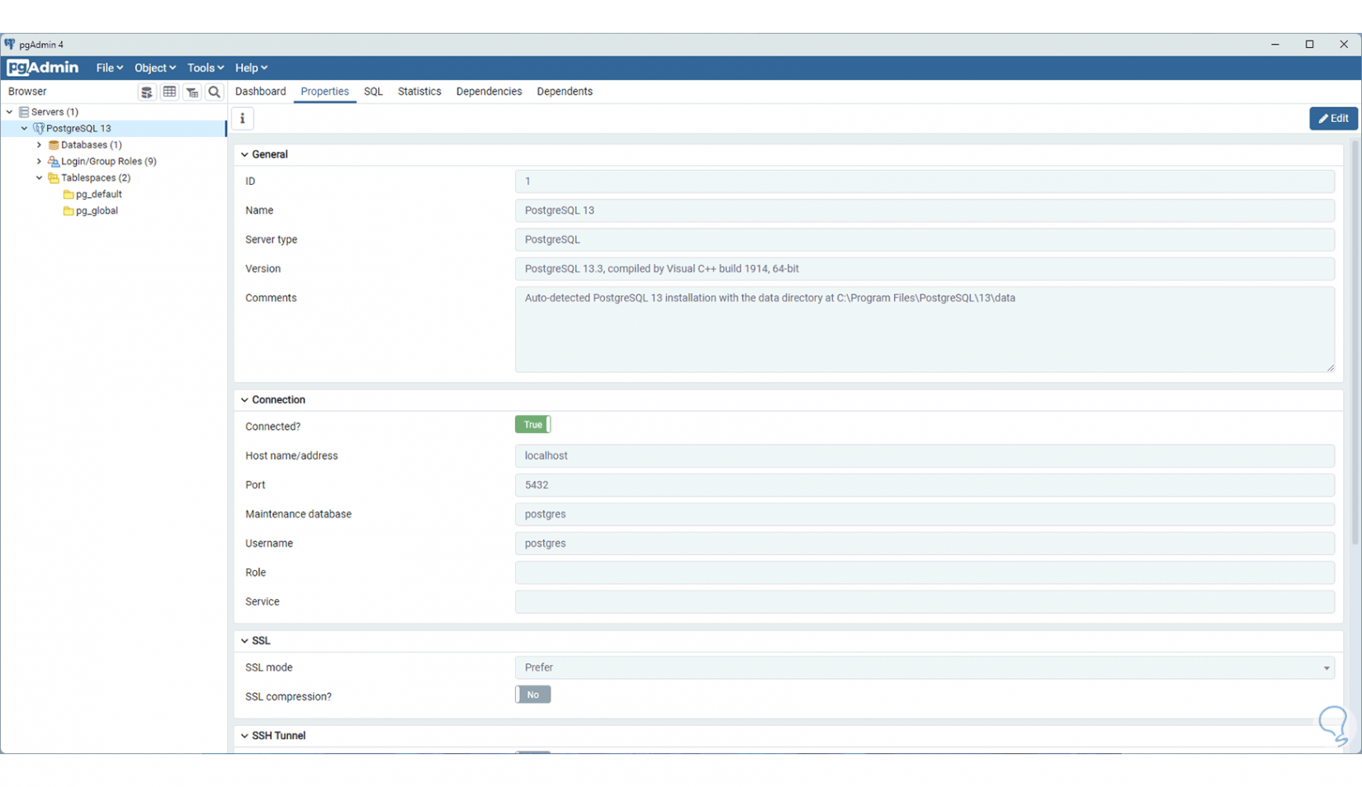The width and height of the screenshot is (1362, 787).
Task: Click the info icon above the General section
Action: click(x=243, y=118)
